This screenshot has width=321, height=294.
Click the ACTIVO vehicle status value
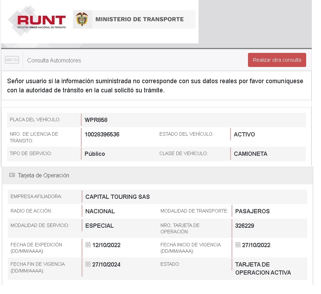(244, 134)
